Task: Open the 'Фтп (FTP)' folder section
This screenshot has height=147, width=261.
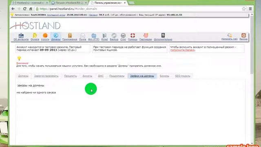Action: pyautogui.click(x=94, y=37)
